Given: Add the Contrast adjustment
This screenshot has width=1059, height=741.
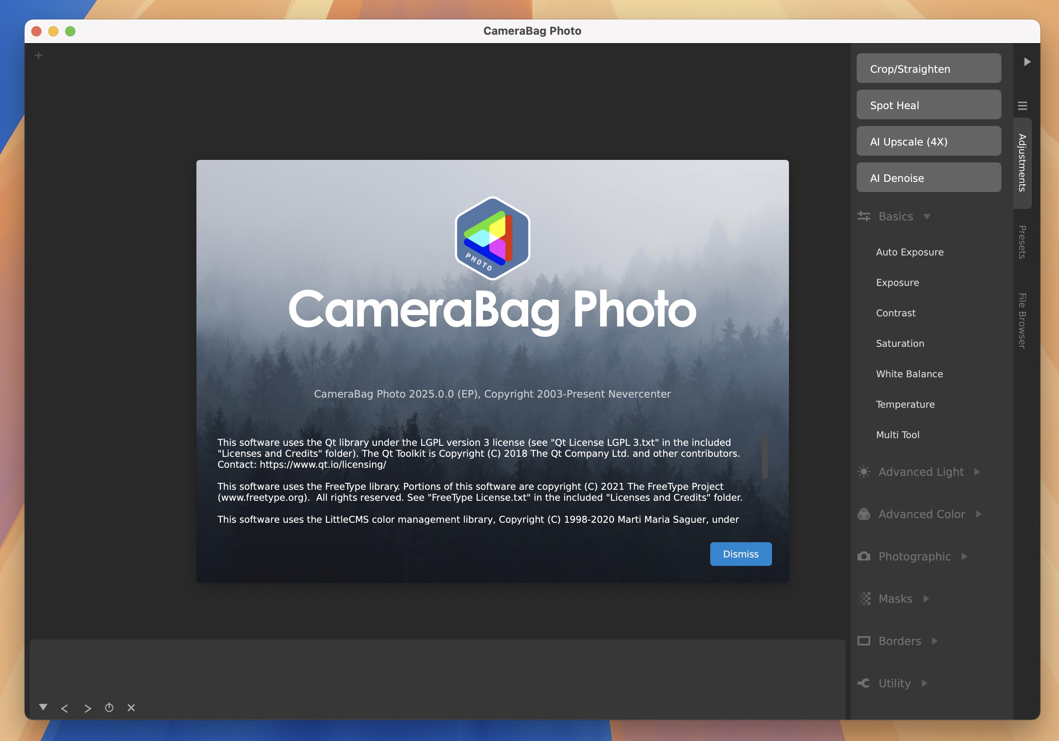Looking at the screenshot, I should point(896,313).
